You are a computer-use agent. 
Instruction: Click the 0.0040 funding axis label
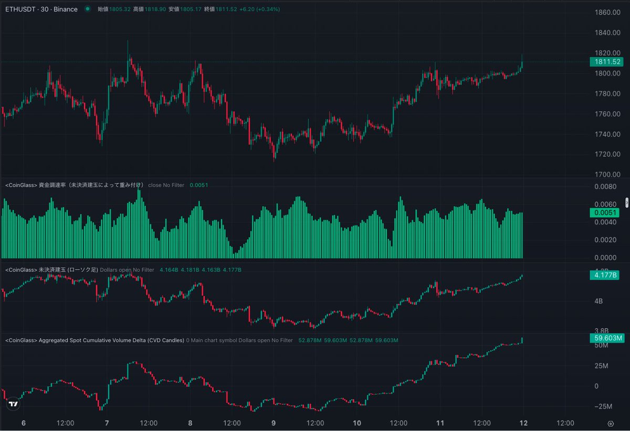605,222
